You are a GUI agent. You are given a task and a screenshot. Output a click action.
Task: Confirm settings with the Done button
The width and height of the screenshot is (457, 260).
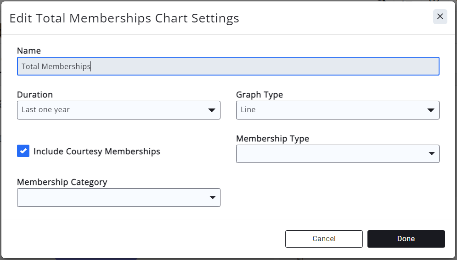(406, 239)
